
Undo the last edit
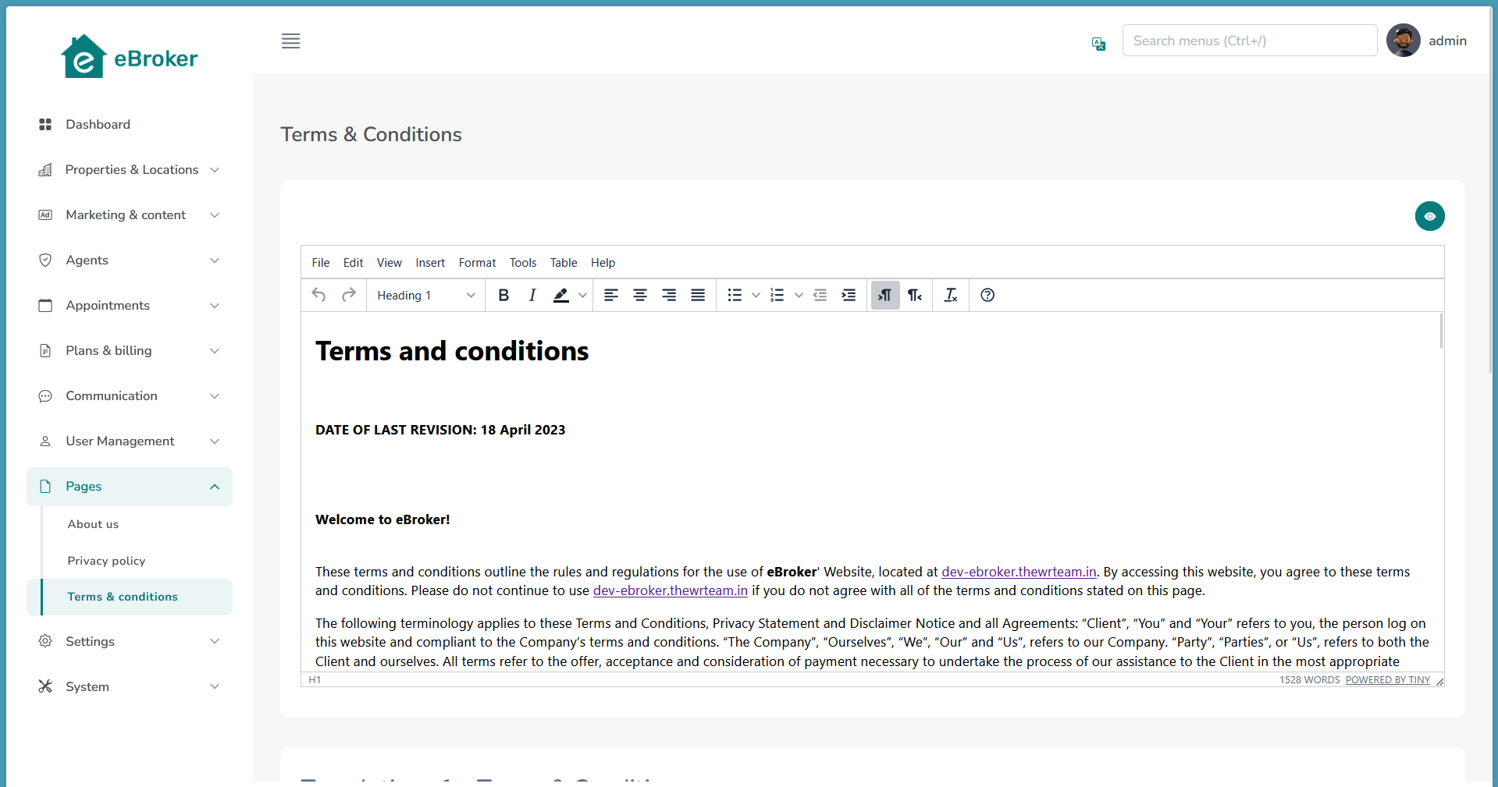pos(318,295)
